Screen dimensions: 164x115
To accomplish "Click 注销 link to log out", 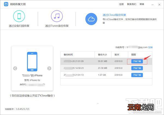I will click(x=150, y=47).
